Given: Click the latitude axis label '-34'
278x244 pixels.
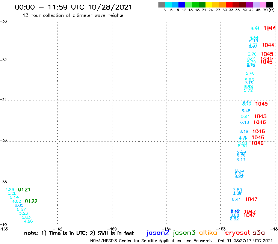Looking at the screenshot, I should coord(3,100).
